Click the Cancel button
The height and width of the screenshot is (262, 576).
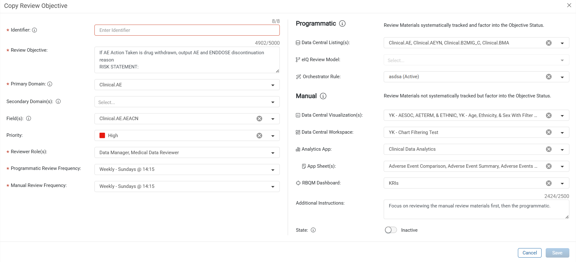point(530,253)
